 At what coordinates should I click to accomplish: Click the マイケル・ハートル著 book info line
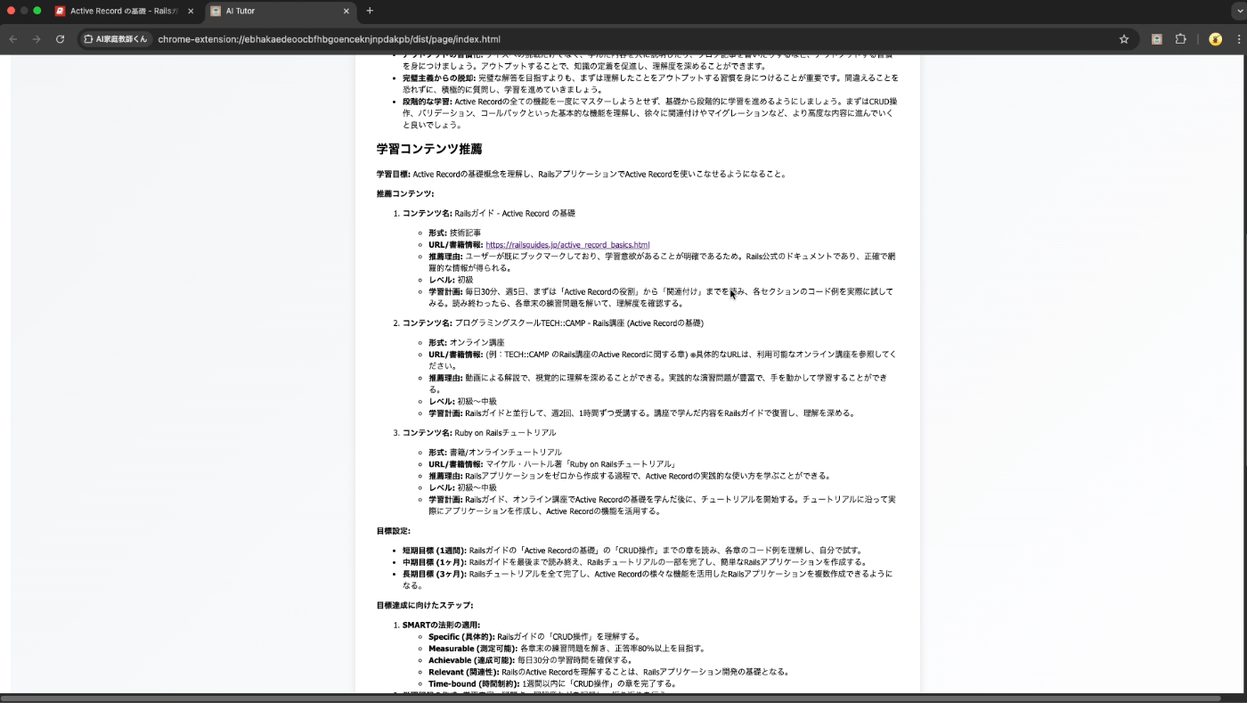tap(552, 464)
